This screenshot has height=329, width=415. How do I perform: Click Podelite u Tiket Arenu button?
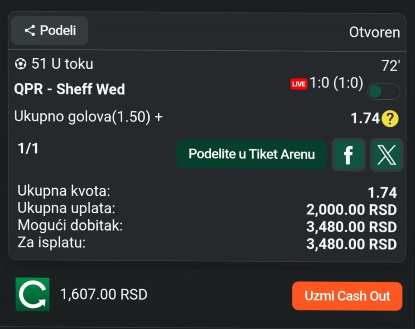pos(252,155)
